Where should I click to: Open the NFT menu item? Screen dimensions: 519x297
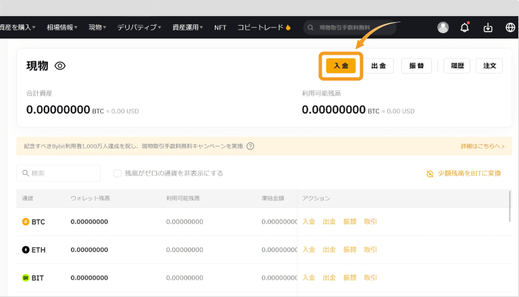(220, 28)
